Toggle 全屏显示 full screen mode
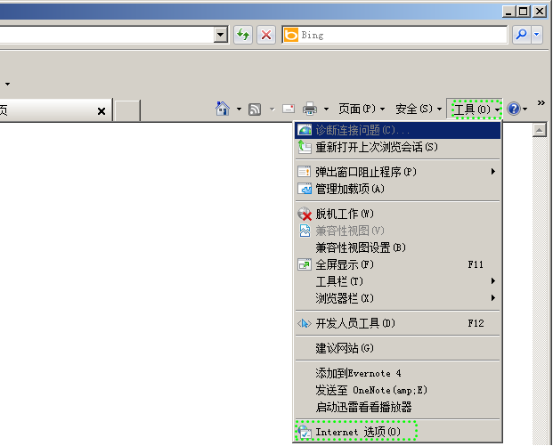 click(345, 264)
